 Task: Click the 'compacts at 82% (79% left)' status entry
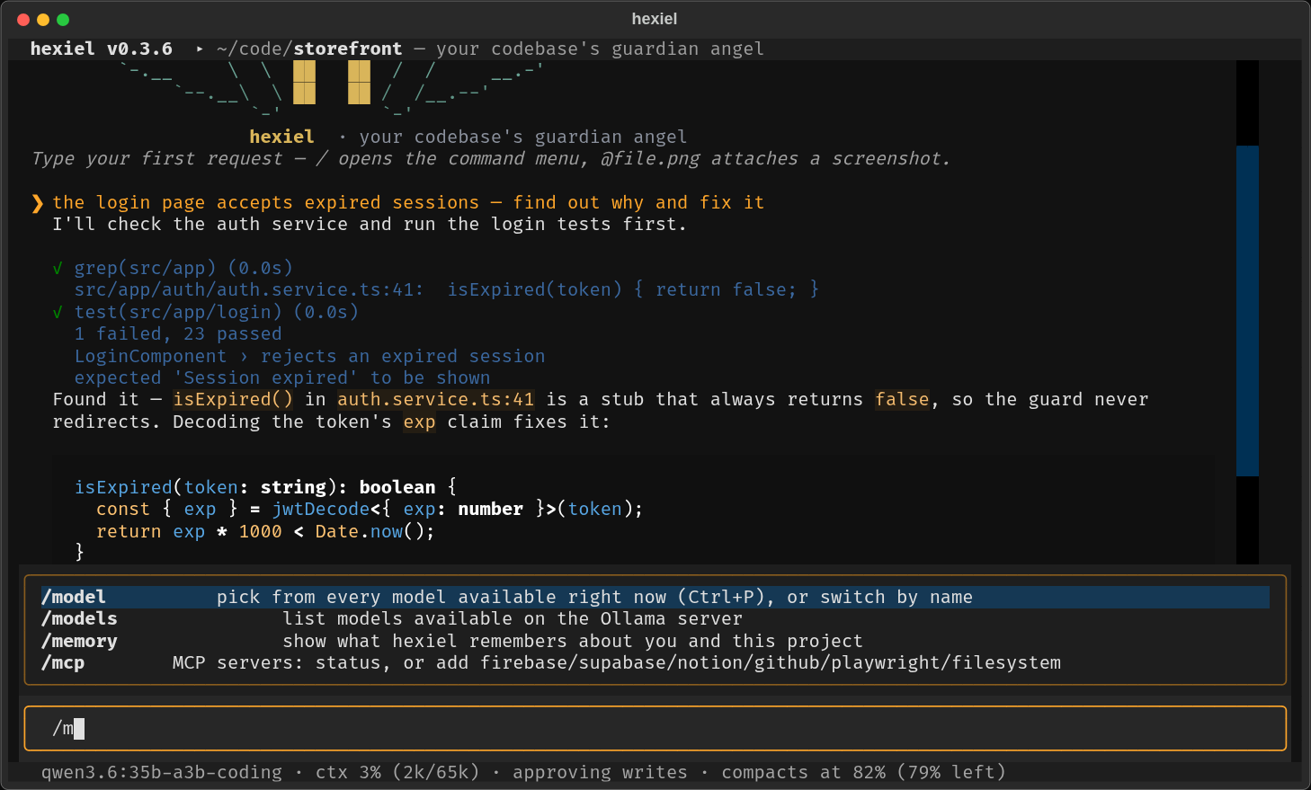[863, 772]
